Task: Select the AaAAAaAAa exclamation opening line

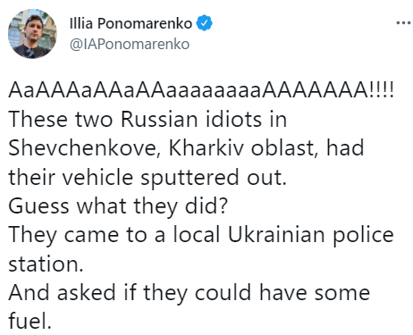Action: point(201,89)
